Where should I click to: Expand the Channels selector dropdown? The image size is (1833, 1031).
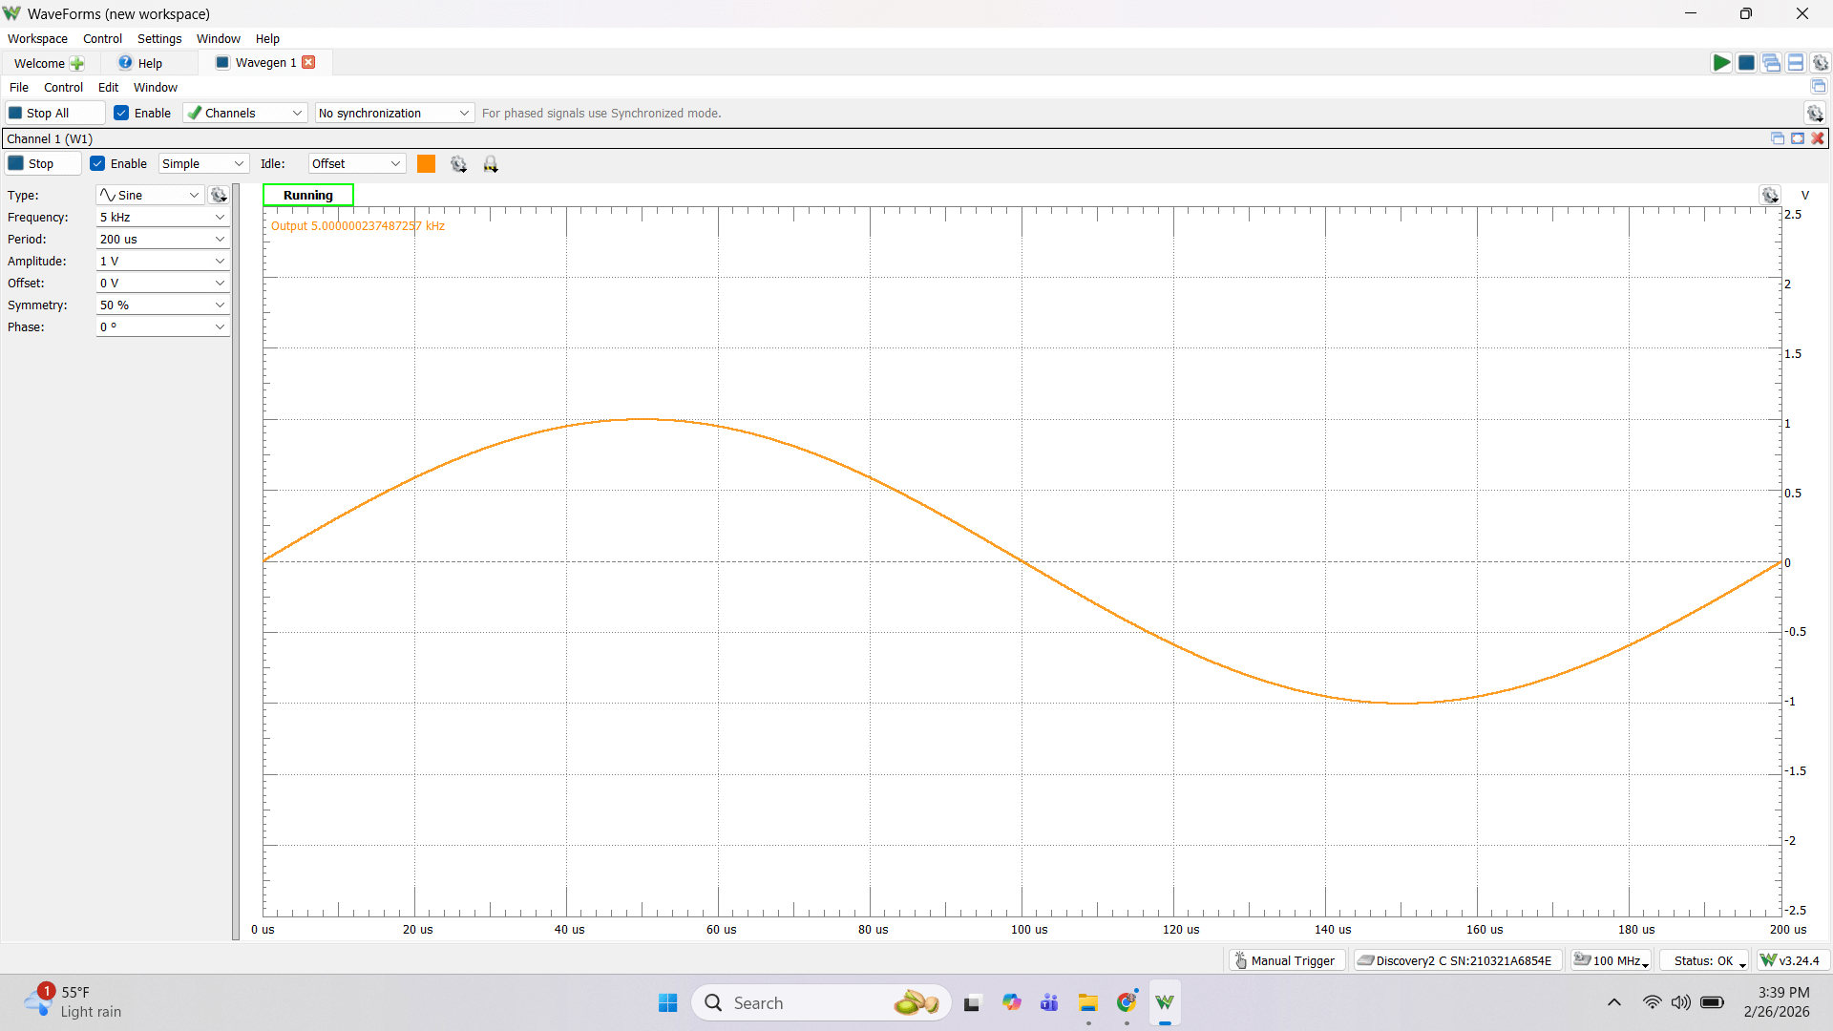pos(245,113)
